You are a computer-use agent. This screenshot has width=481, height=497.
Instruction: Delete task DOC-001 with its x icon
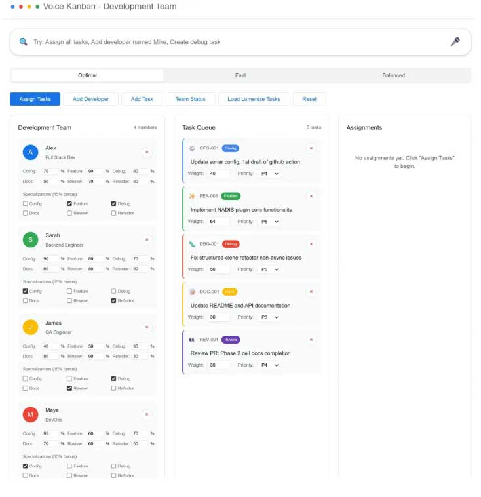tap(311, 292)
